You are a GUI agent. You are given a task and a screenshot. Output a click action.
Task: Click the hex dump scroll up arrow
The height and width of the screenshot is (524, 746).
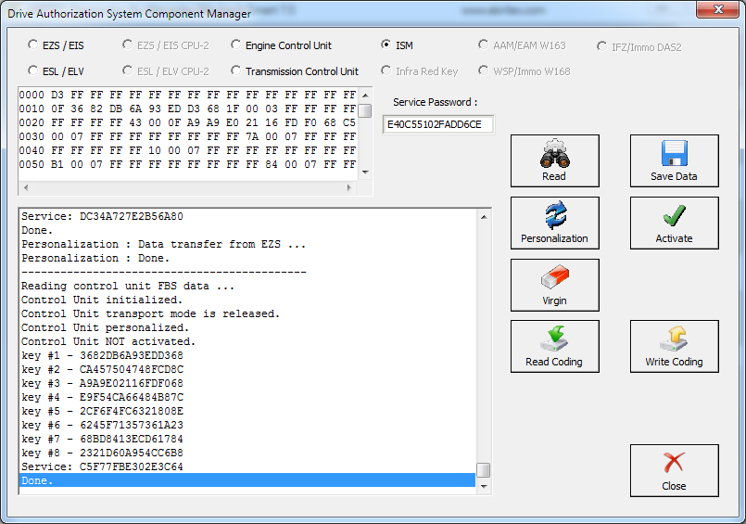pos(365,95)
